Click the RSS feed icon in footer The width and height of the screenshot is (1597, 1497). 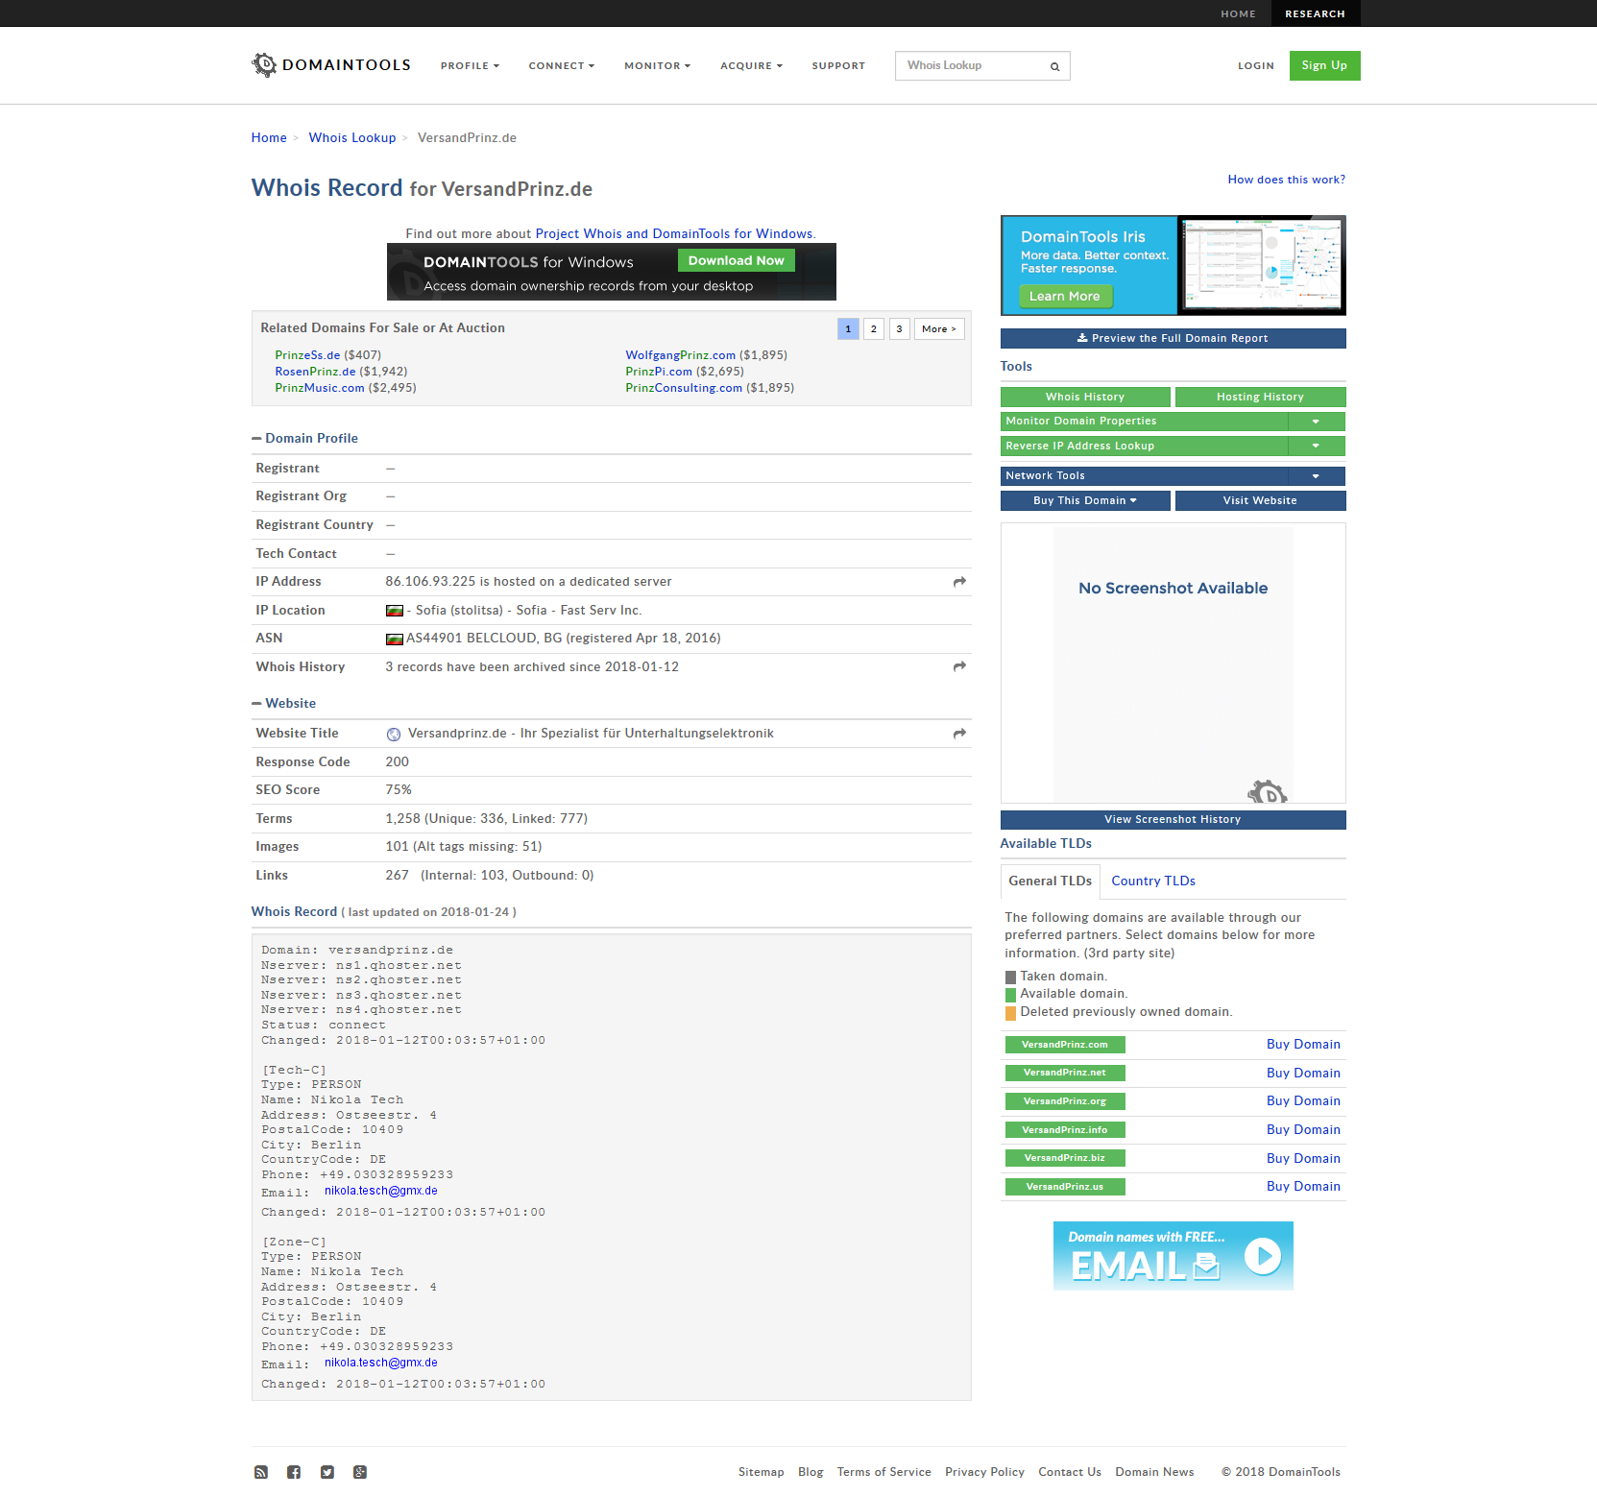(x=261, y=1472)
